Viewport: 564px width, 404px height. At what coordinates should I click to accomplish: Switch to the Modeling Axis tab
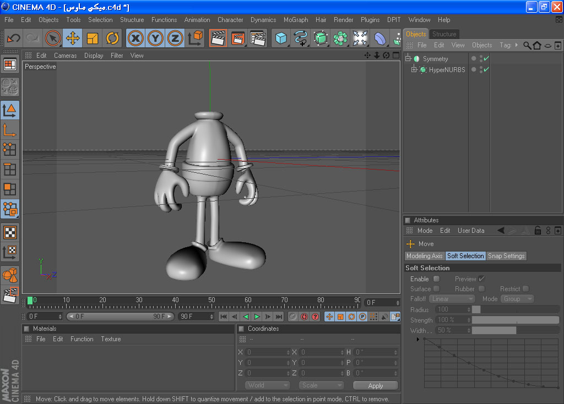425,256
